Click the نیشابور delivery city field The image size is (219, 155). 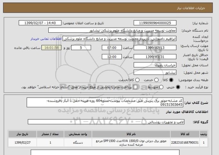point(155,72)
